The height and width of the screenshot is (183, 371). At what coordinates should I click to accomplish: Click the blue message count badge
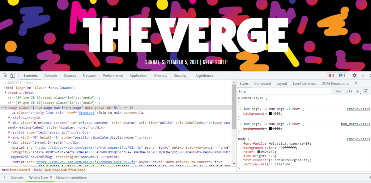[342, 76]
